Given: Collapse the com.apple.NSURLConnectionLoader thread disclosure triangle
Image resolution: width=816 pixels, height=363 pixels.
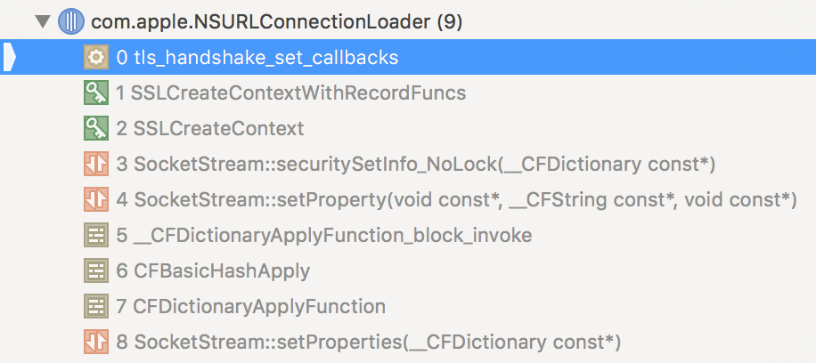Looking at the screenshot, I should (x=42, y=22).
